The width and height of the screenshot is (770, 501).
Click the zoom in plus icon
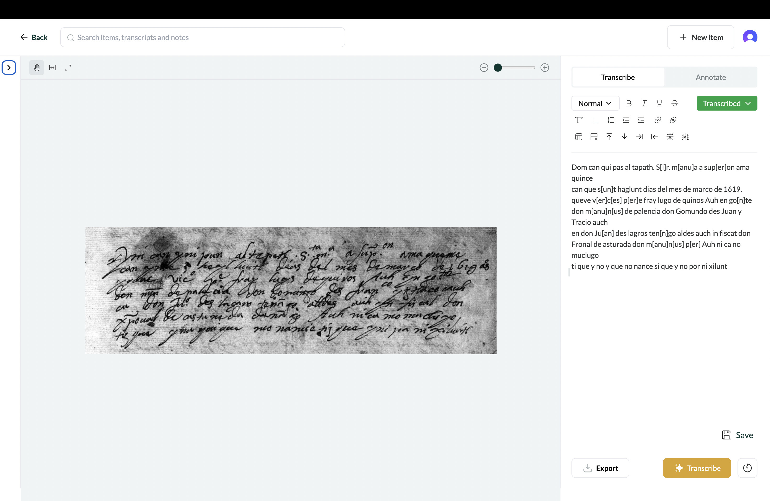point(544,68)
